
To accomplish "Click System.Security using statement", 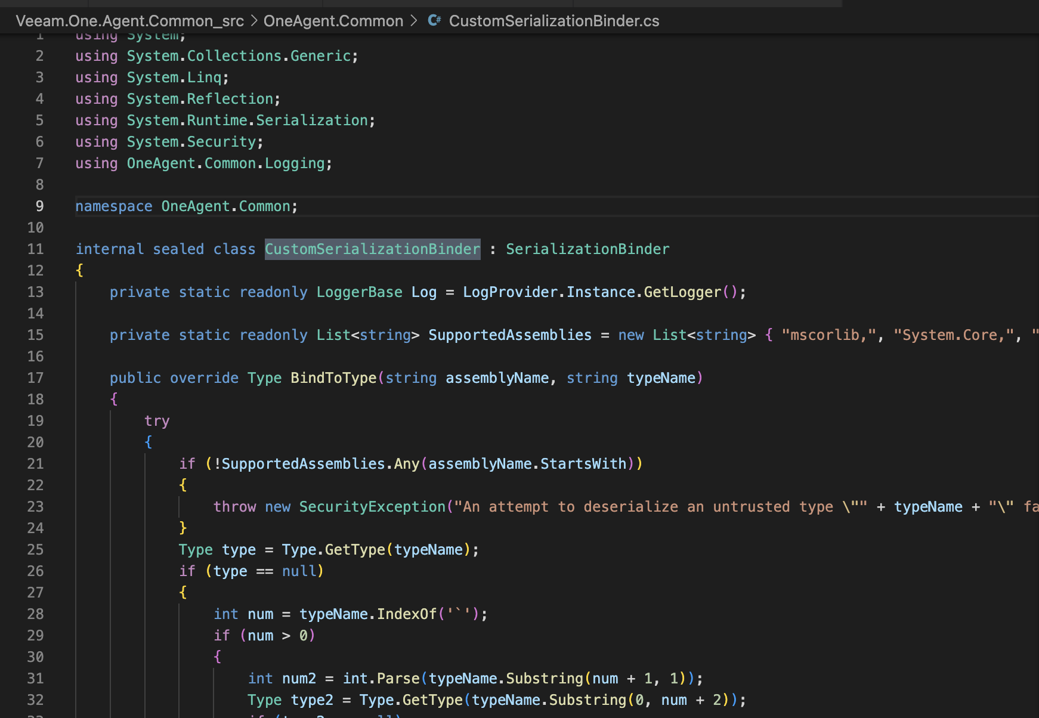I will point(169,142).
